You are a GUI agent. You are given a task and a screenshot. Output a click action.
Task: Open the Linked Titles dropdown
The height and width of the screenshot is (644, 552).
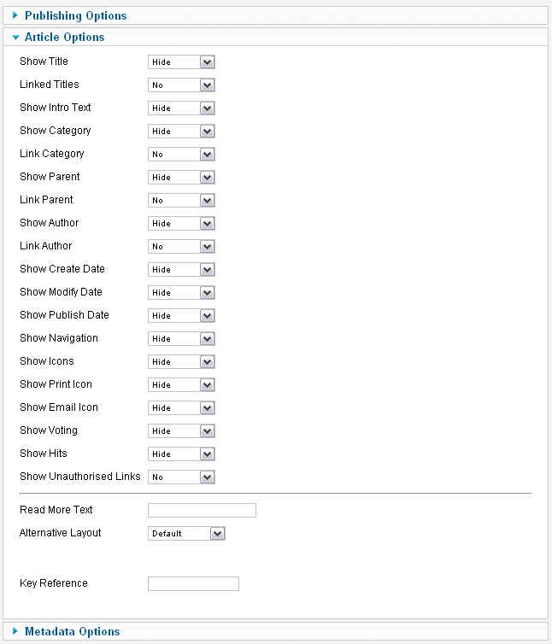(x=181, y=85)
